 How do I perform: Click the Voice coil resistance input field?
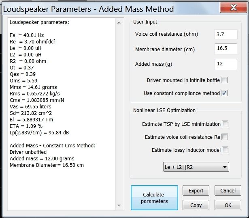coord(226,35)
